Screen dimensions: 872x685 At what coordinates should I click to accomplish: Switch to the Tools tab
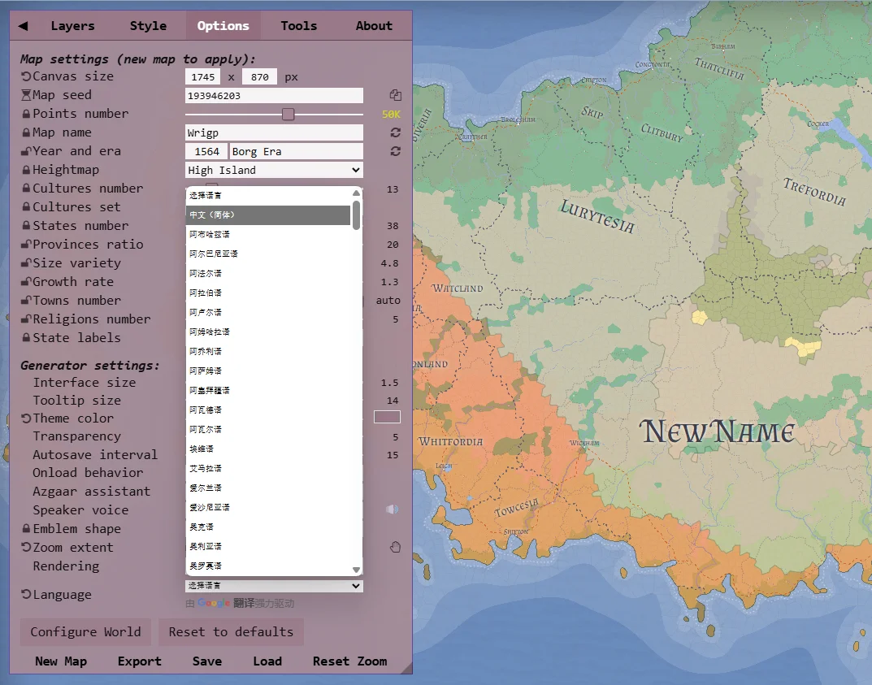point(298,25)
